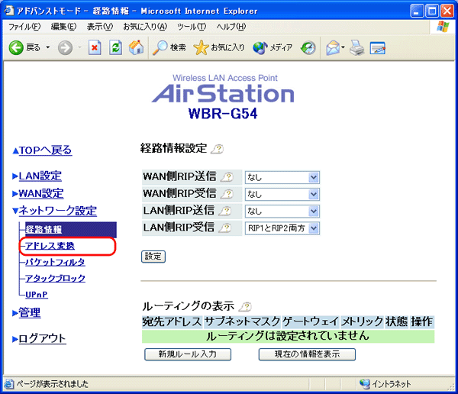This screenshot has width=458, height=394.
Task: Open LAN側RIP受信 dropdown showing RIP1とRIP2両方
Action: coord(282,228)
